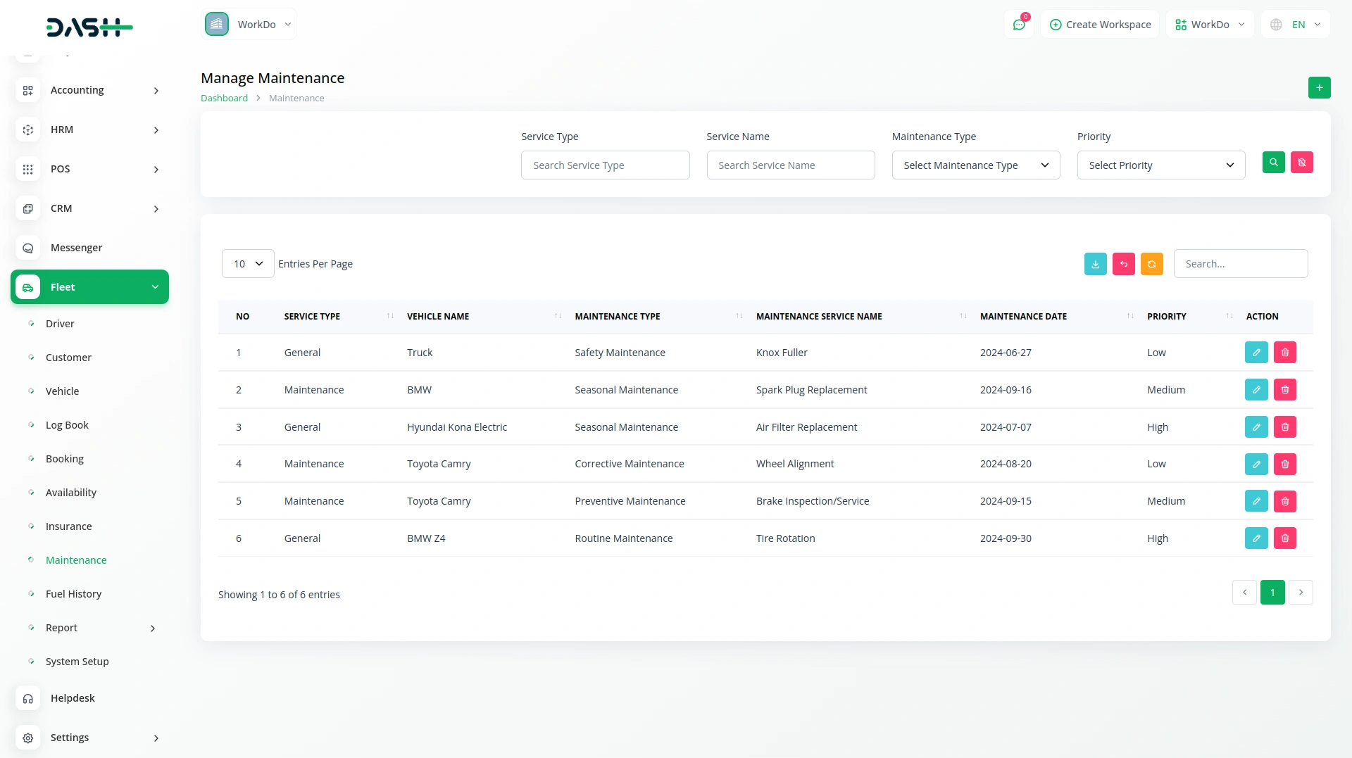The width and height of the screenshot is (1352, 758).
Task: Open Customer under Fleet
Action: tap(68, 358)
